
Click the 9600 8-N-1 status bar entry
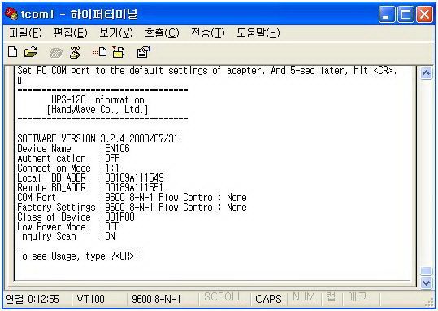pos(156,299)
